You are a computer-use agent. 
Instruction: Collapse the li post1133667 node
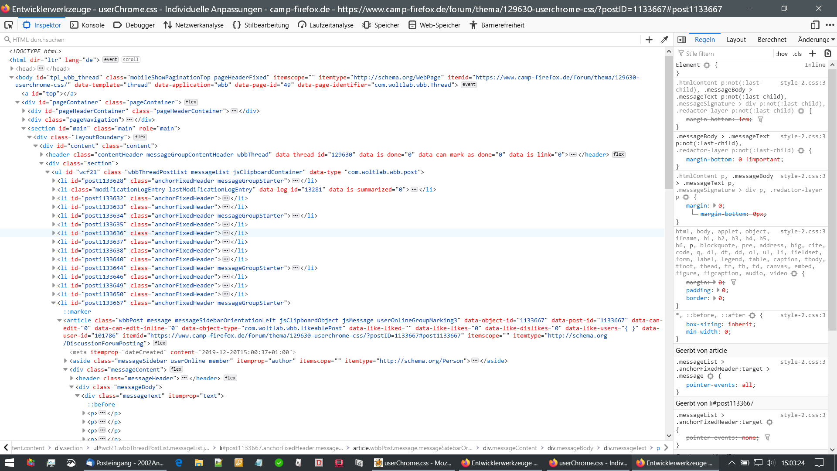pos(54,303)
